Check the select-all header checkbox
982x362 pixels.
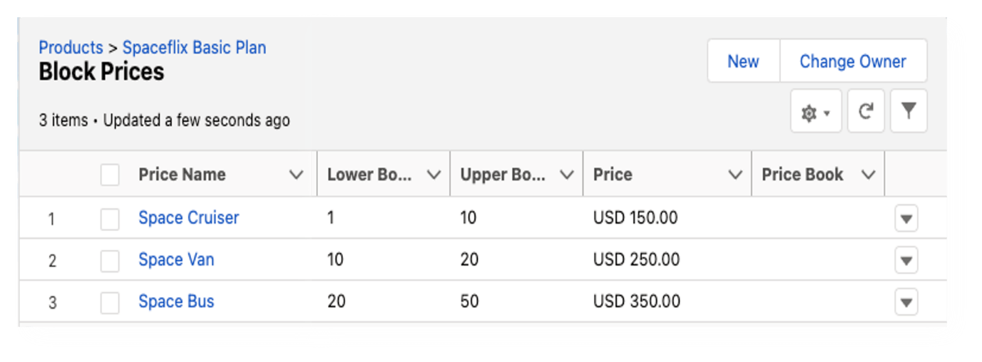[110, 175]
